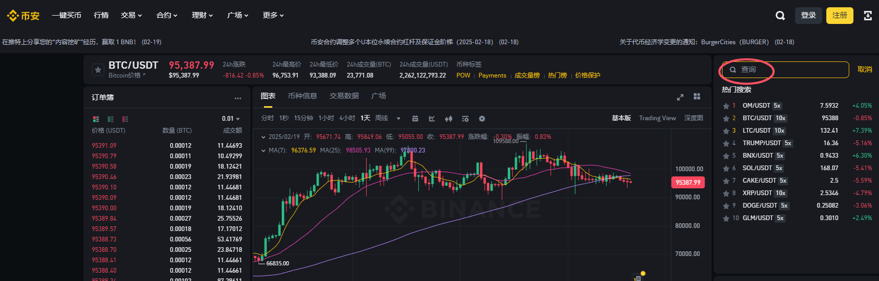This screenshot has width=879, height=281.
Task: Expand chart to fullscreen
Action: [680, 97]
